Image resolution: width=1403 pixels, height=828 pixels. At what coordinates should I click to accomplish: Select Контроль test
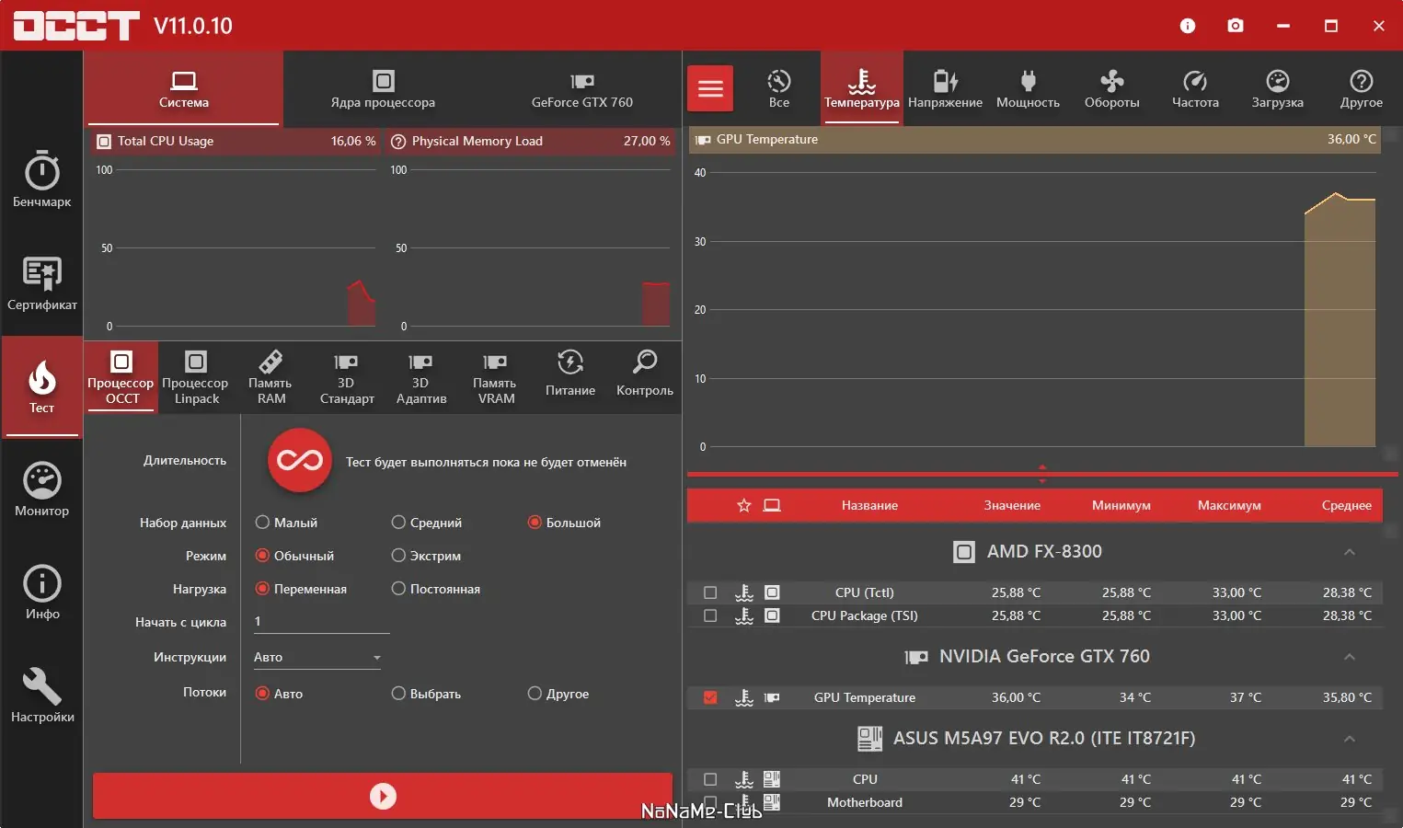click(x=645, y=377)
